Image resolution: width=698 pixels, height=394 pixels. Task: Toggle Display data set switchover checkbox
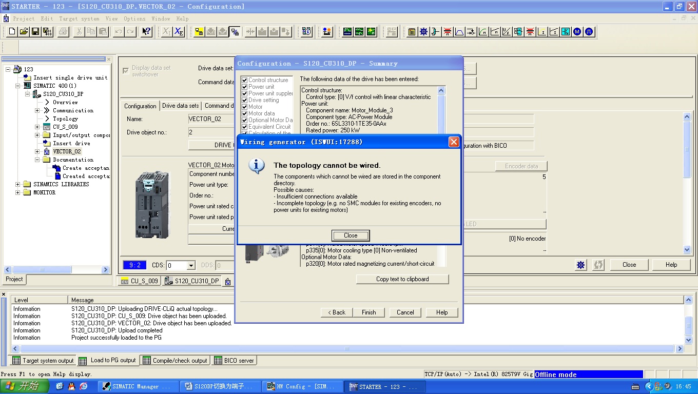[126, 71]
